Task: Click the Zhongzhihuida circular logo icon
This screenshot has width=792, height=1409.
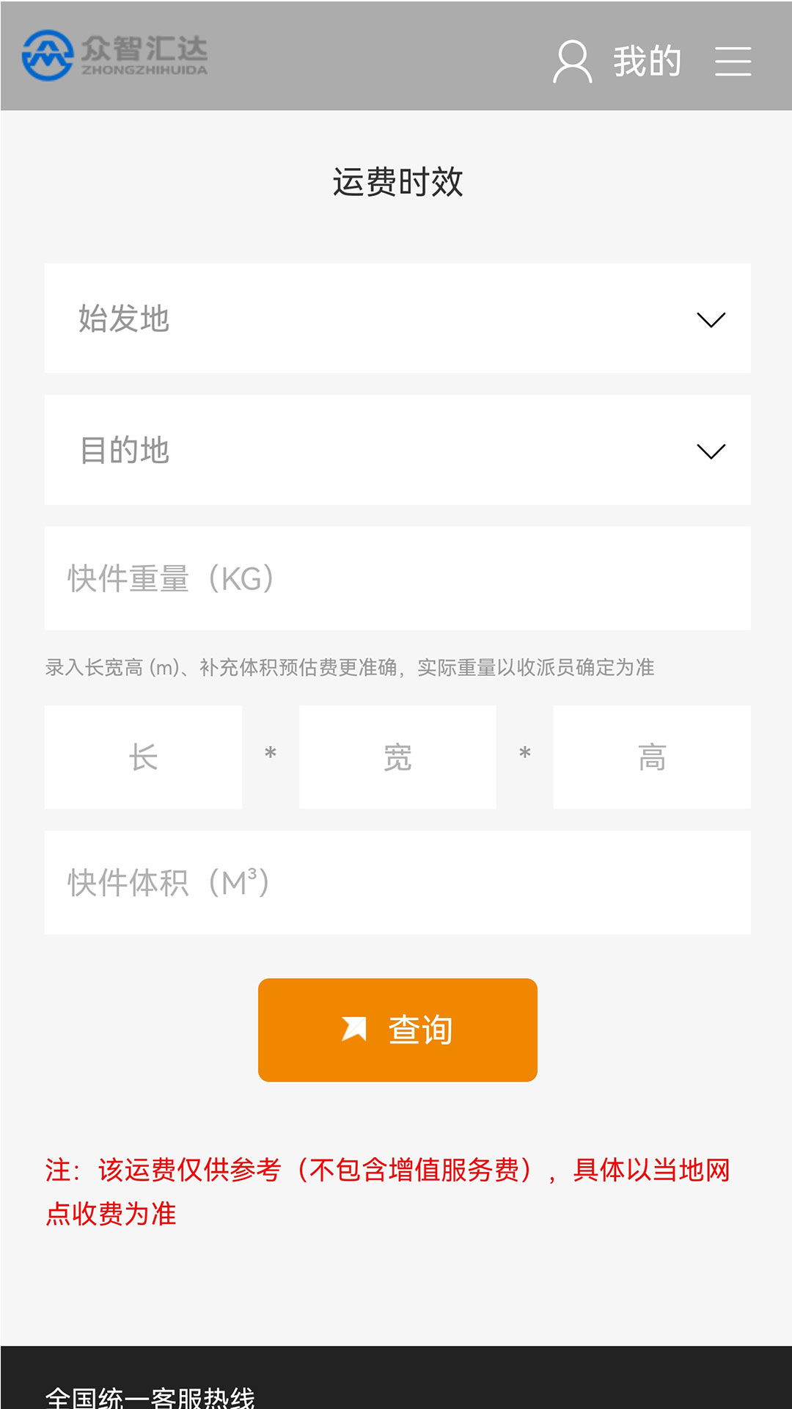Action: click(x=48, y=55)
